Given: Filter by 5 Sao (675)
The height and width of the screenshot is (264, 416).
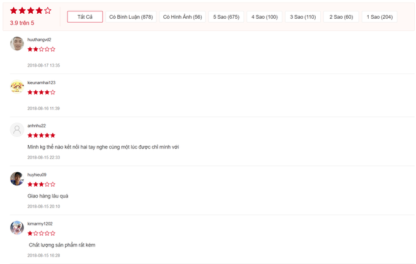Looking at the screenshot, I should (226, 17).
